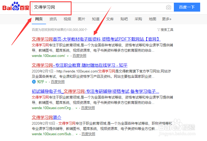Open the 图片 tab
Screen dimensions: 207x141
(82, 19)
